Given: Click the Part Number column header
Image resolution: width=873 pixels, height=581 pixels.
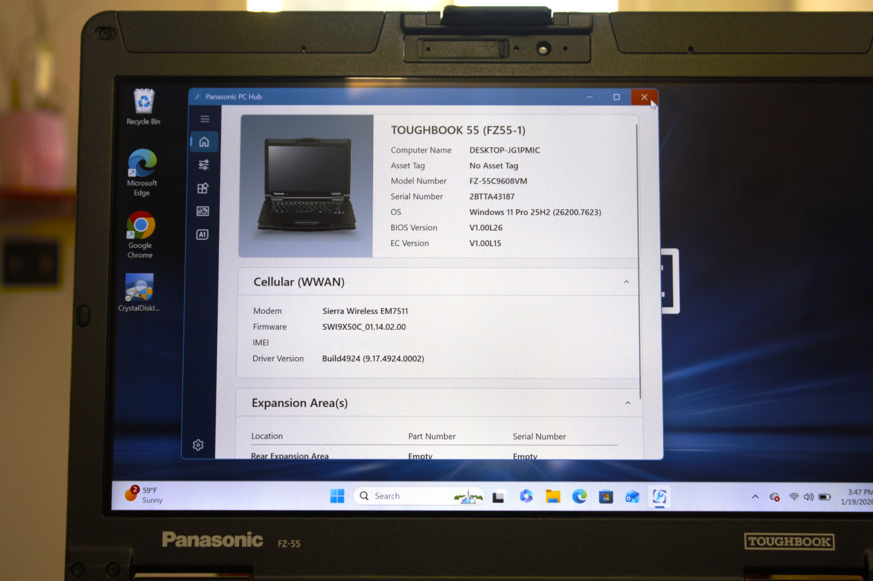Looking at the screenshot, I should (x=432, y=437).
